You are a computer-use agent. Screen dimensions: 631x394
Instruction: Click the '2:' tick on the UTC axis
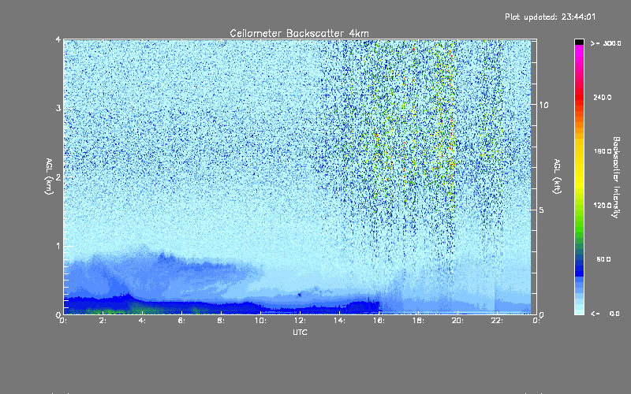[x=103, y=321]
